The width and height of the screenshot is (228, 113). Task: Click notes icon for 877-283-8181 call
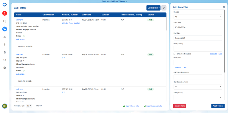[24, 36]
